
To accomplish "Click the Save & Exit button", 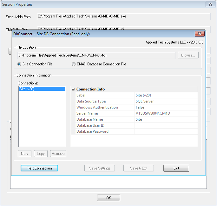I will click(x=139, y=168).
